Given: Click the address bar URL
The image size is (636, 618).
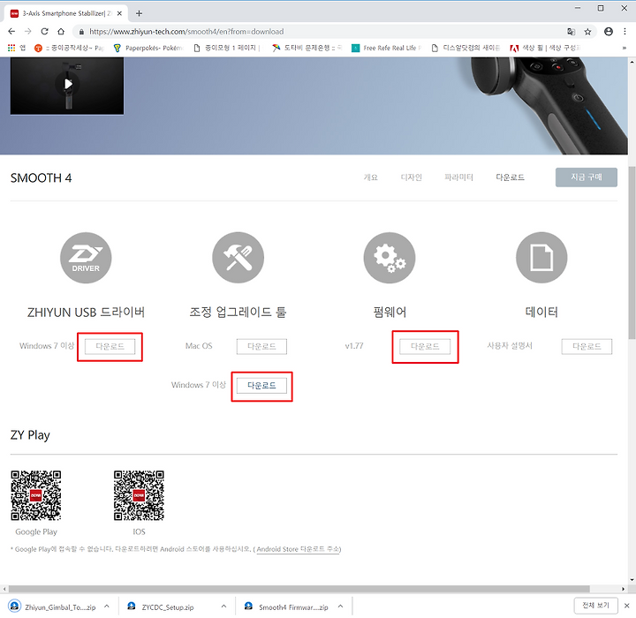Looking at the screenshot, I should [x=186, y=32].
